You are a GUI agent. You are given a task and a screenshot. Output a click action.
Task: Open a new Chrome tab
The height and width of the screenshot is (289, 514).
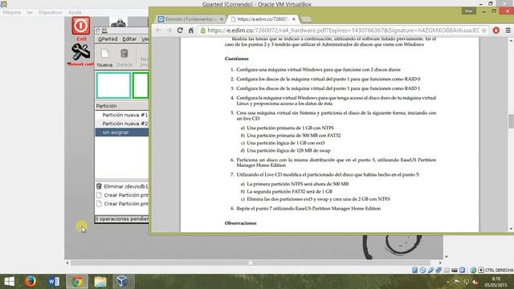[305, 19]
